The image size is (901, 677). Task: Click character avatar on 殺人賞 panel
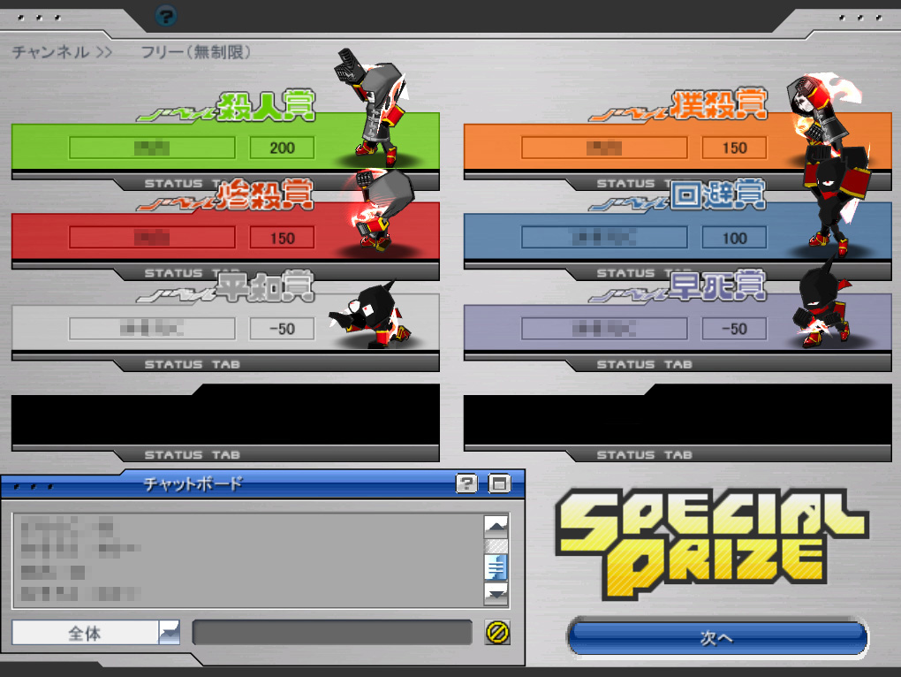click(x=374, y=106)
